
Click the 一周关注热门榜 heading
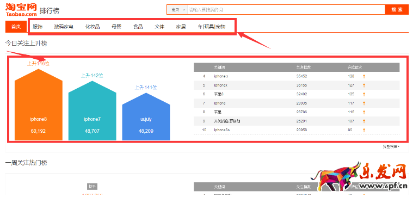(x=26, y=163)
